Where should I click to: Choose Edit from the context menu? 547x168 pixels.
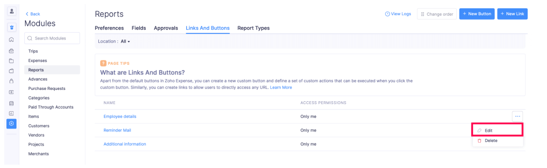(498, 130)
